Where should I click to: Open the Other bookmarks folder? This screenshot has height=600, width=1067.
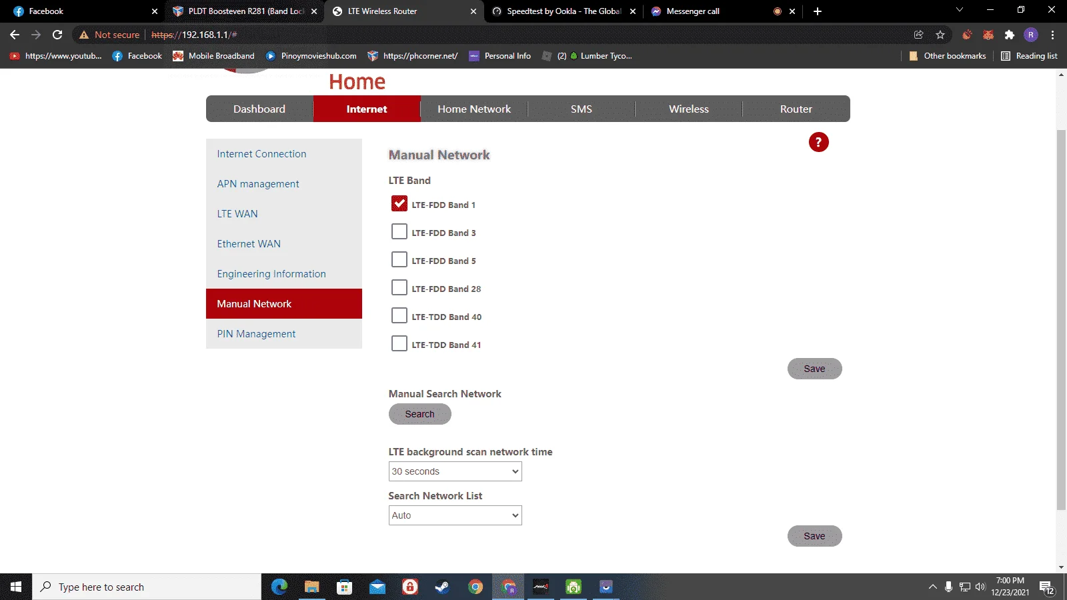(948, 56)
